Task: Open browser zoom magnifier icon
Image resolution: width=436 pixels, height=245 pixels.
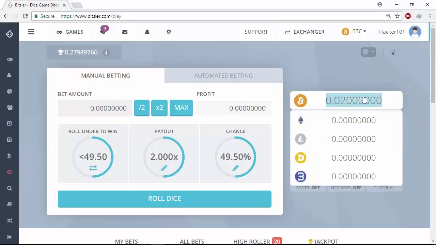Action: 388,16
